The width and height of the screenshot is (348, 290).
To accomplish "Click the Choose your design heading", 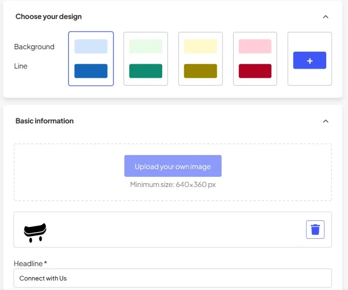I will coord(49,16).
